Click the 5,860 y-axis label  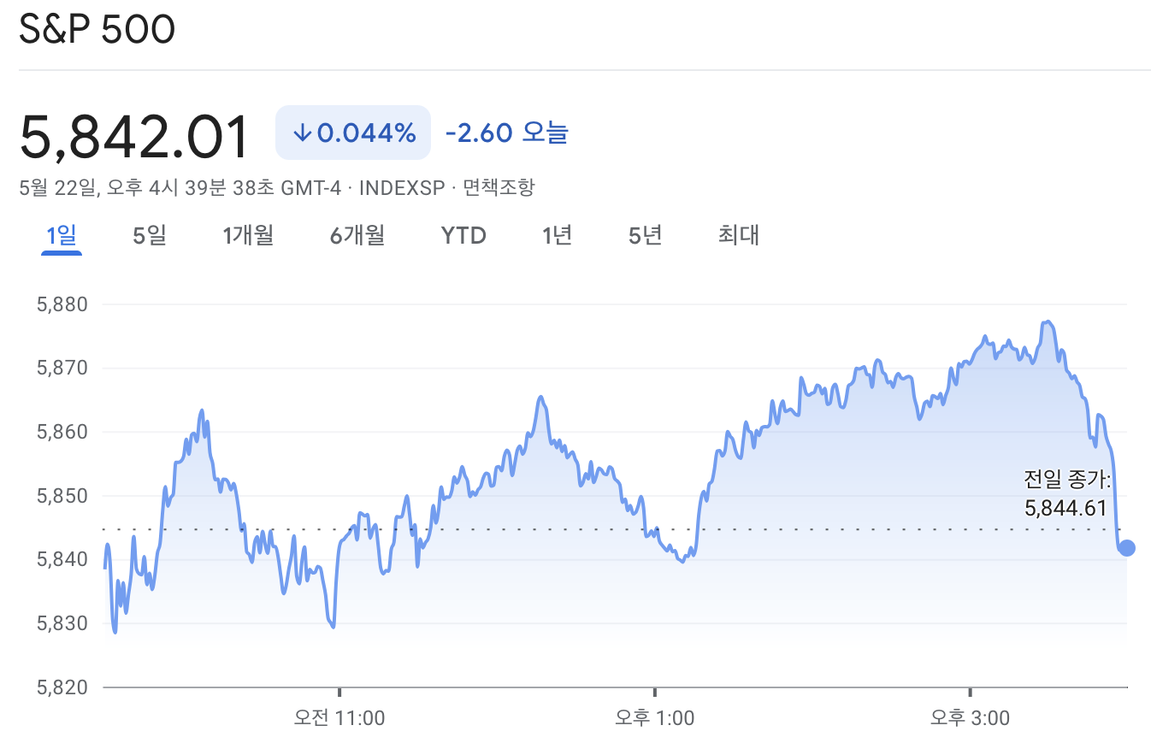[63, 432]
